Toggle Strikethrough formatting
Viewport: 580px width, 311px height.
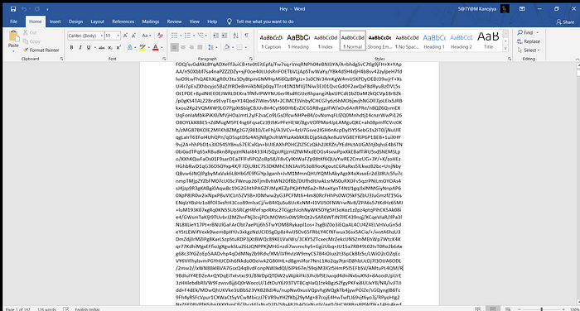[x=101, y=48]
